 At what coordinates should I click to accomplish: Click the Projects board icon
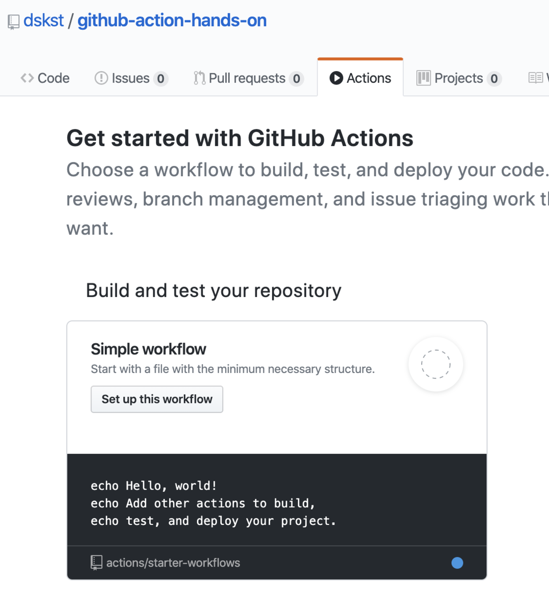[423, 78]
